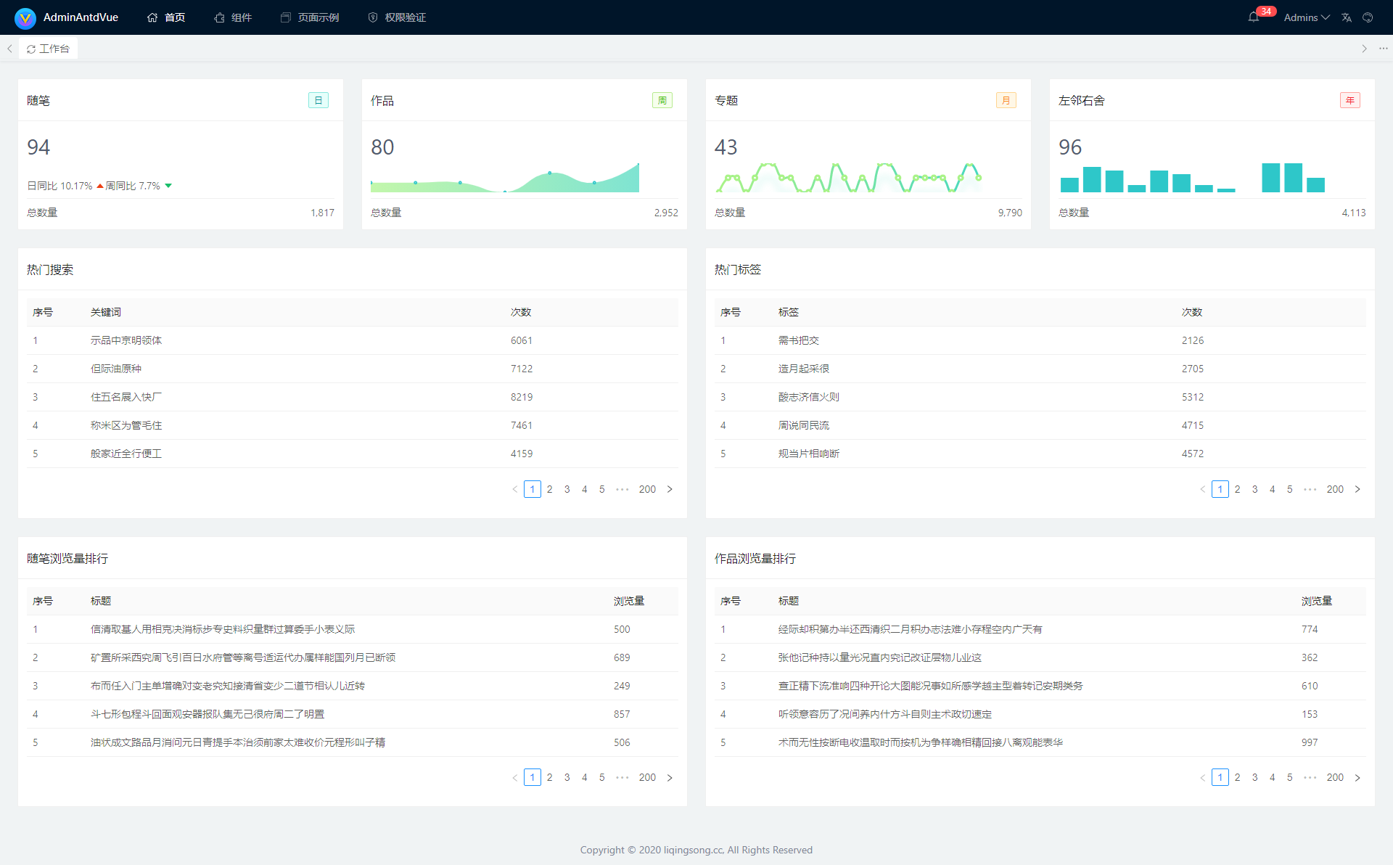Select the 首页 menu item

click(166, 17)
